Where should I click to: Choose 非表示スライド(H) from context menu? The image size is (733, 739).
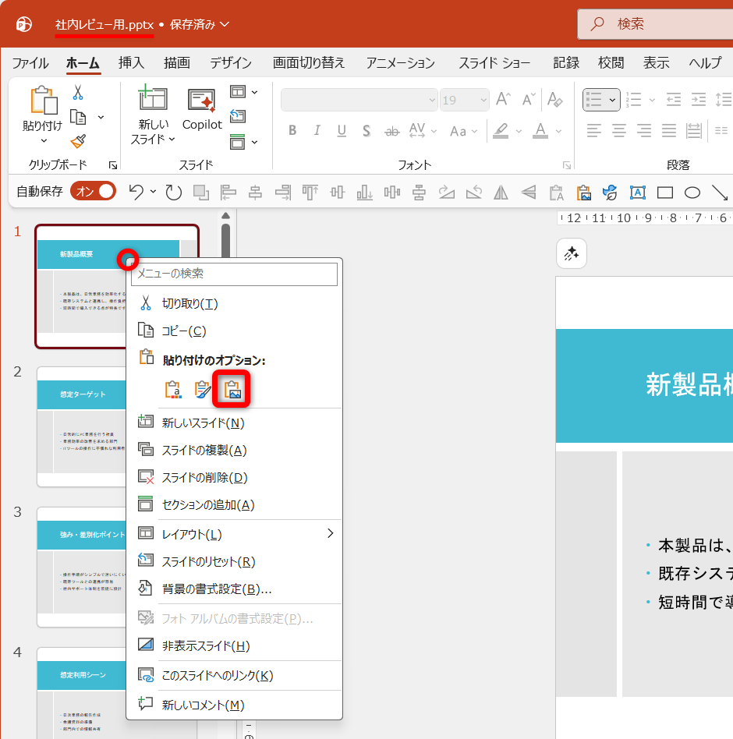tap(234, 645)
